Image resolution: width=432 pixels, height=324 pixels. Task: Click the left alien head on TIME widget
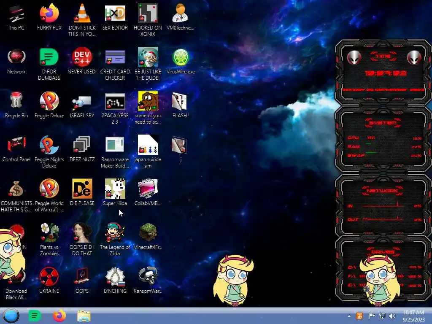tap(354, 57)
